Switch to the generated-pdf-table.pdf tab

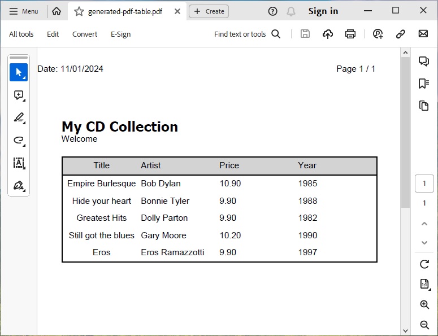(x=128, y=11)
